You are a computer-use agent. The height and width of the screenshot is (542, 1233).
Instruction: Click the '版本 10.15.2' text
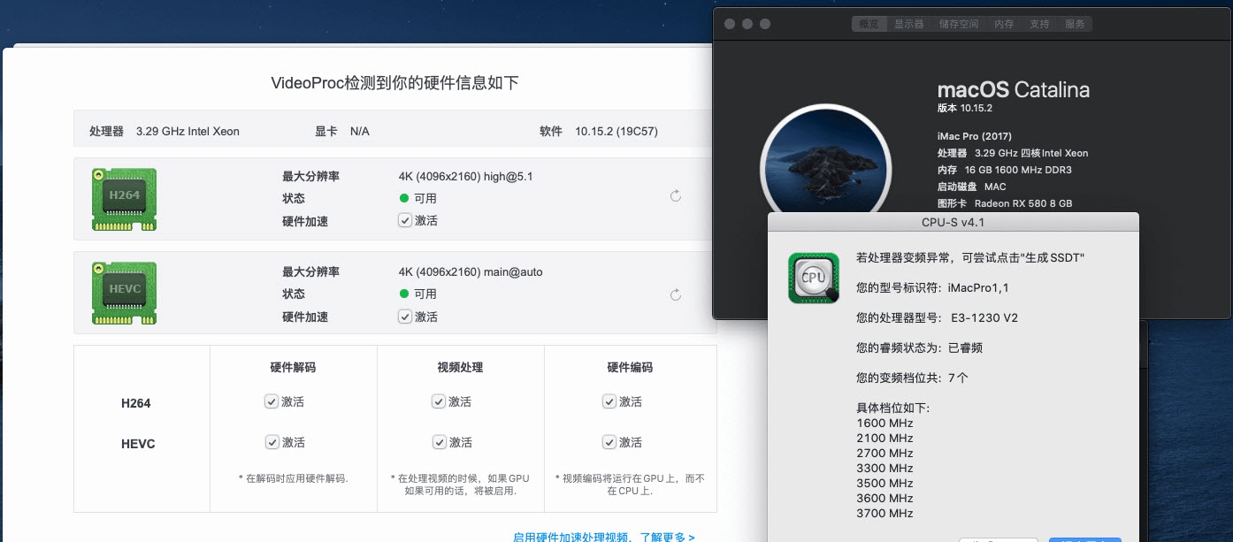(965, 108)
